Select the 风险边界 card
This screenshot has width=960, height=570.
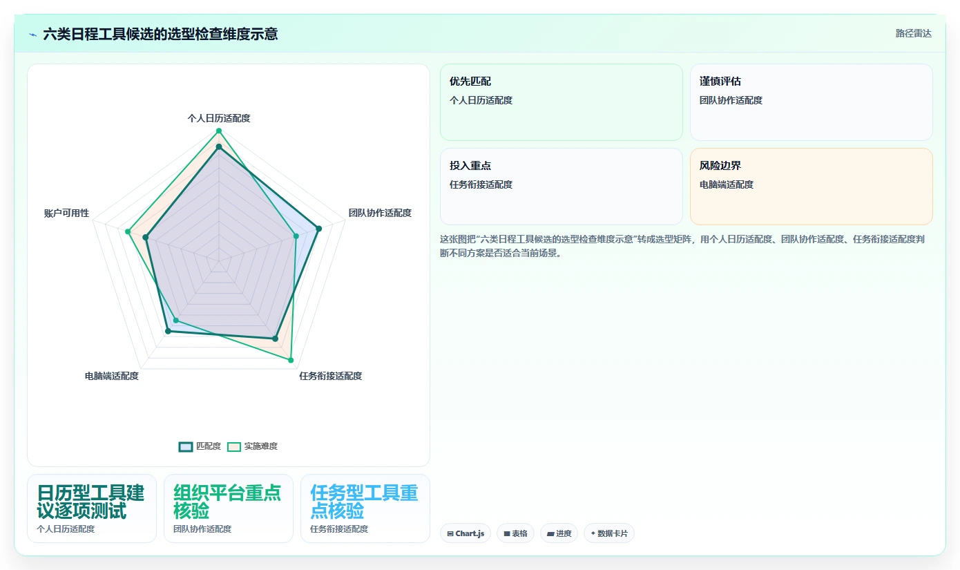812,187
